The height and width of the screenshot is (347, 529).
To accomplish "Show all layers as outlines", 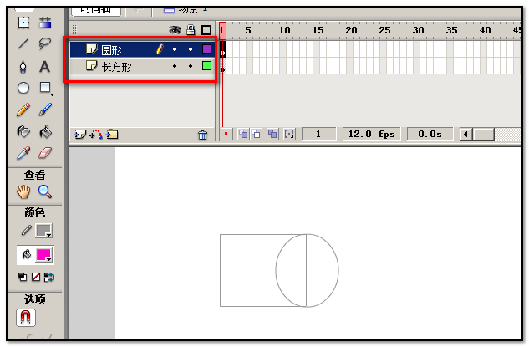I will [x=206, y=30].
